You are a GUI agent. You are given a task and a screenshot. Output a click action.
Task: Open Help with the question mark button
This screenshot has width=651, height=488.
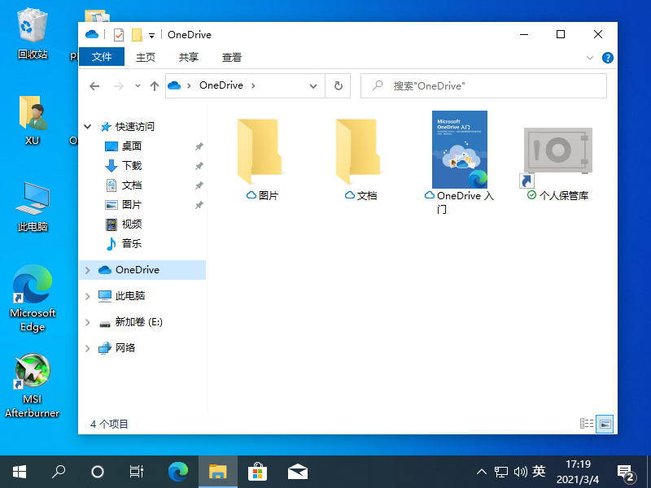coord(607,57)
